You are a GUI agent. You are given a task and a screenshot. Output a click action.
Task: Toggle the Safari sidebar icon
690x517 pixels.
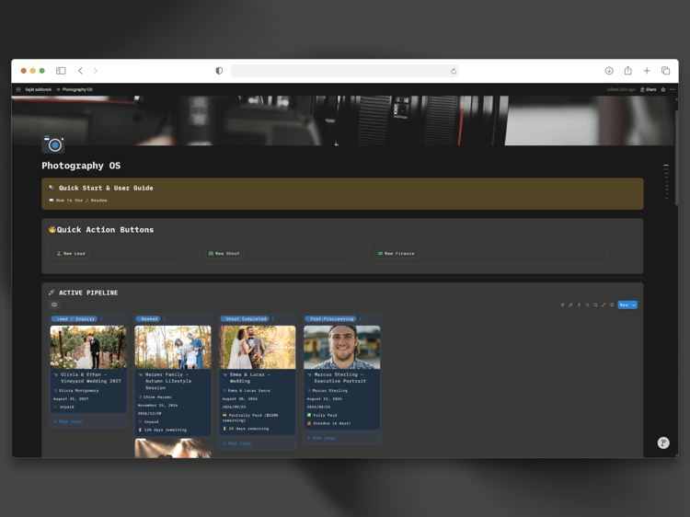pyautogui.click(x=61, y=71)
